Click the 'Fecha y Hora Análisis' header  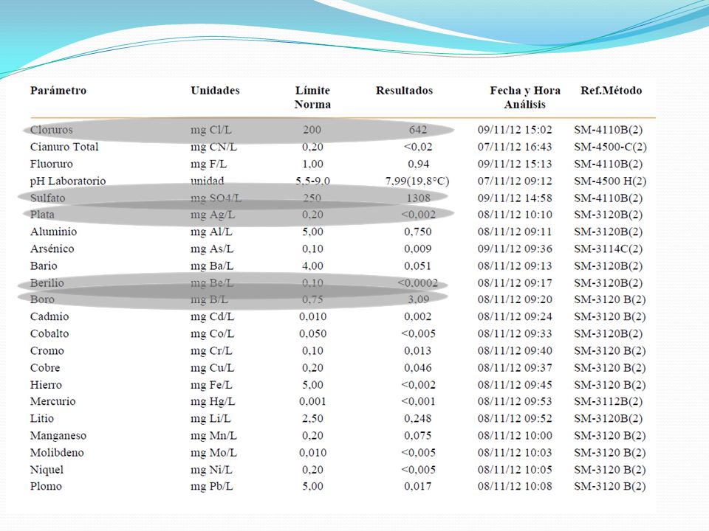click(x=525, y=97)
